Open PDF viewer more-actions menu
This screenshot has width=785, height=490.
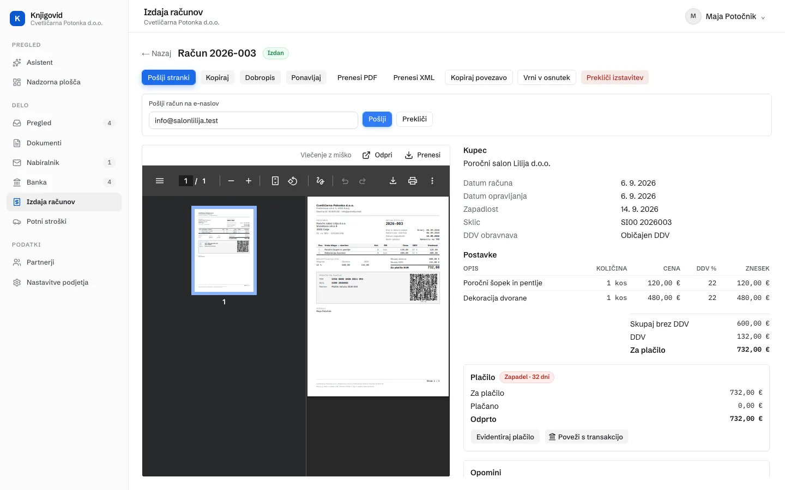pyautogui.click(x=432, y=181)
